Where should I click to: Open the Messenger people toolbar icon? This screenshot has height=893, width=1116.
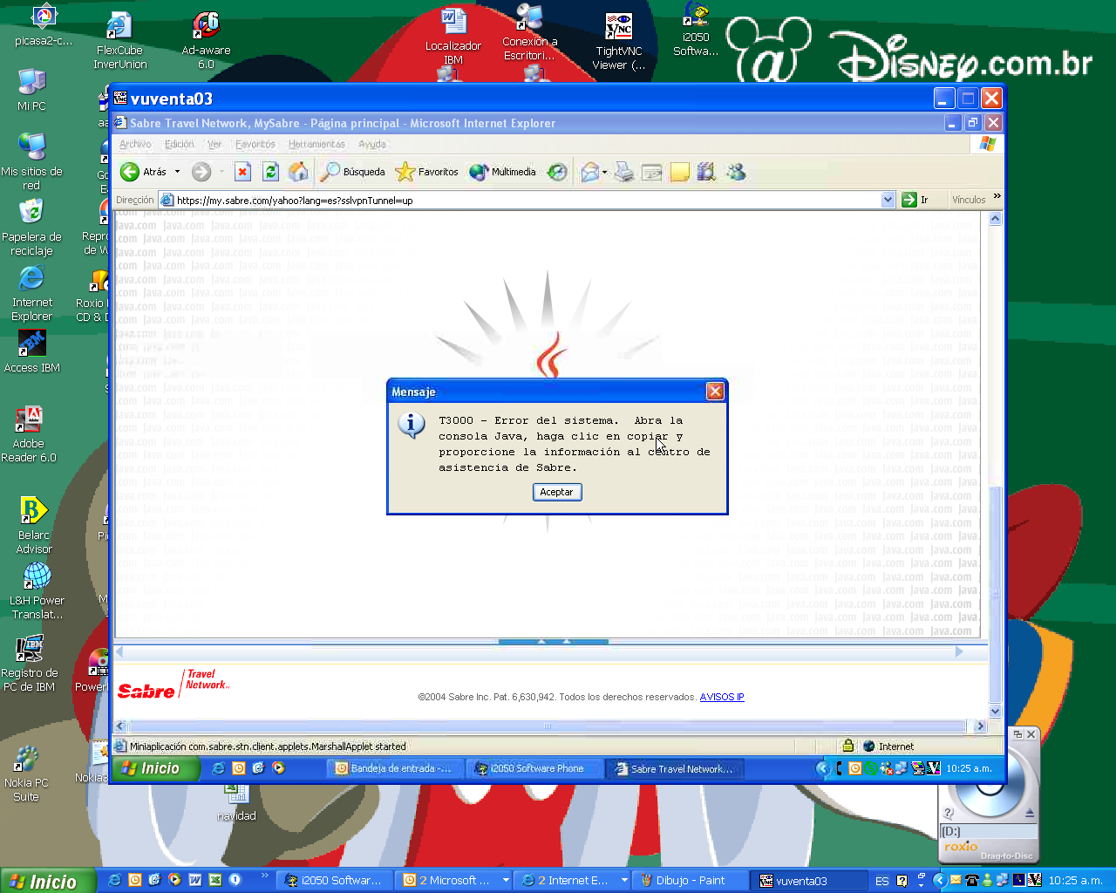(x=736, y=172)
